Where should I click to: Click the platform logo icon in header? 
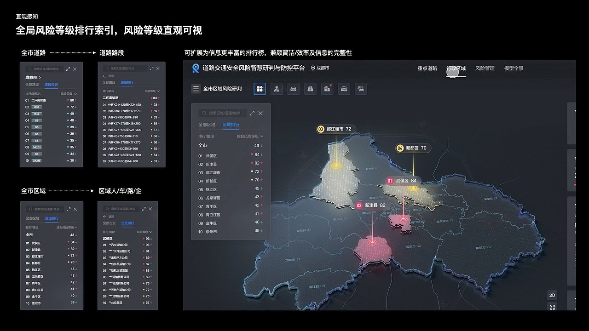tap(195, 68)
